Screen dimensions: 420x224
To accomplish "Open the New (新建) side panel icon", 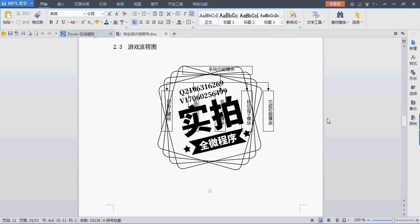I will [413, 45].
